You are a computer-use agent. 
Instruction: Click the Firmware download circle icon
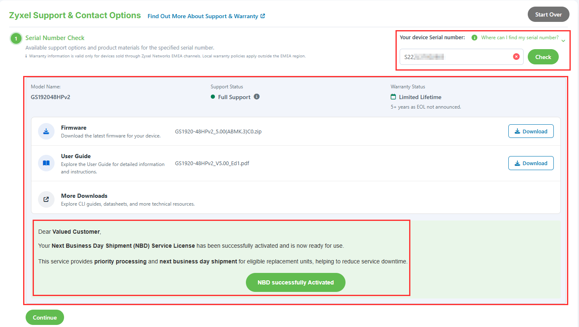pyautogui.click(x=46, y=131)
